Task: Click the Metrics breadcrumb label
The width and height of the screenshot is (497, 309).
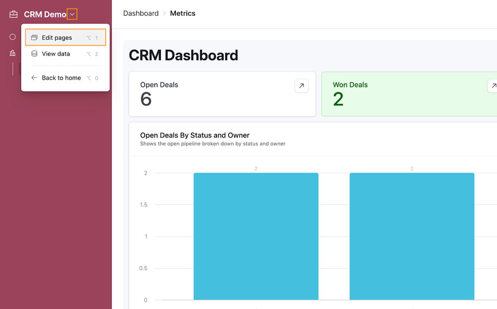Action: click(x=182, y=13)
